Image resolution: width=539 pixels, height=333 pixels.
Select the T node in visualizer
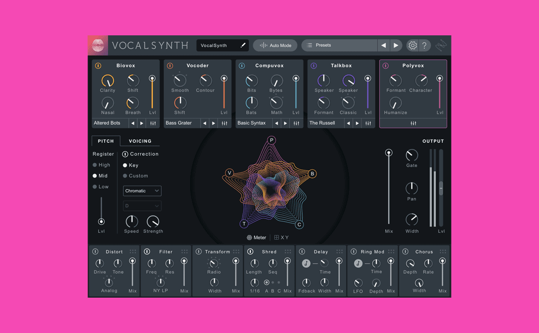pos(244,224)
